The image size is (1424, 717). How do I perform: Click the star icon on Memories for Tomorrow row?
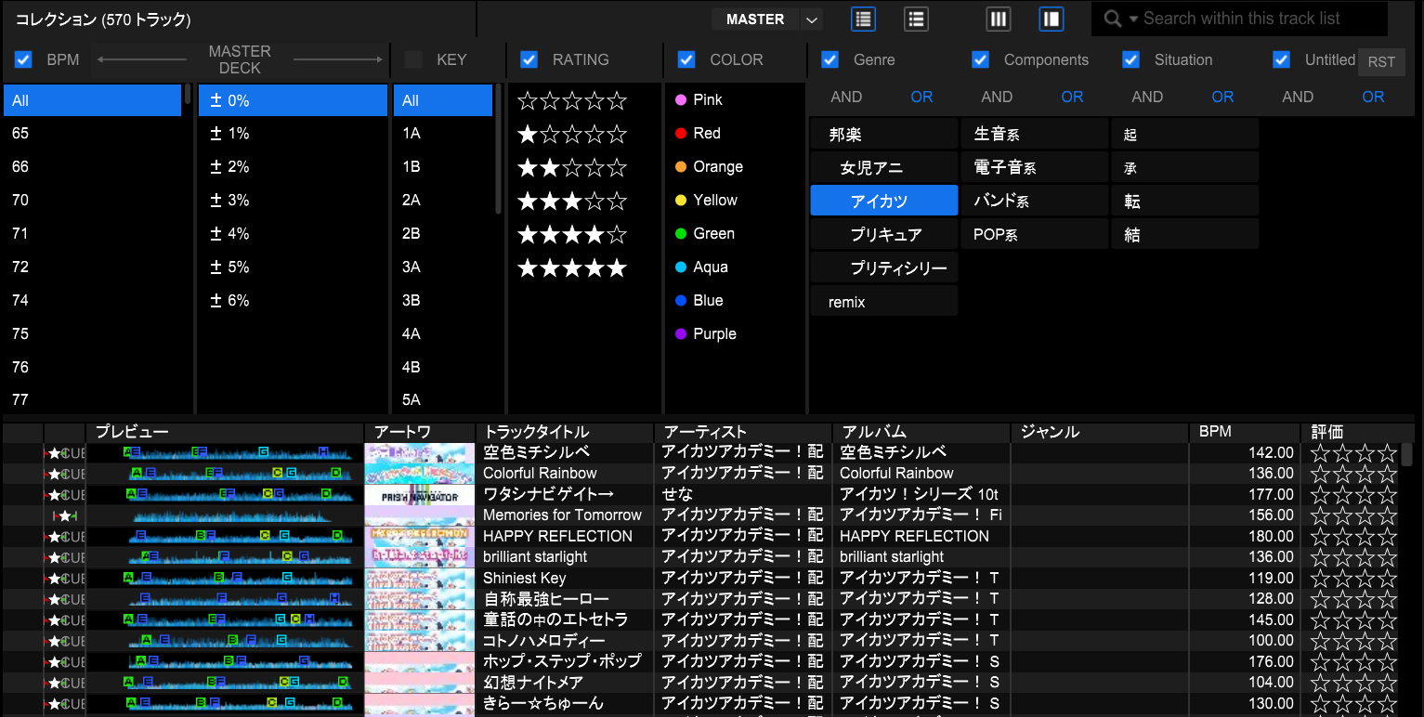[64, 515]
